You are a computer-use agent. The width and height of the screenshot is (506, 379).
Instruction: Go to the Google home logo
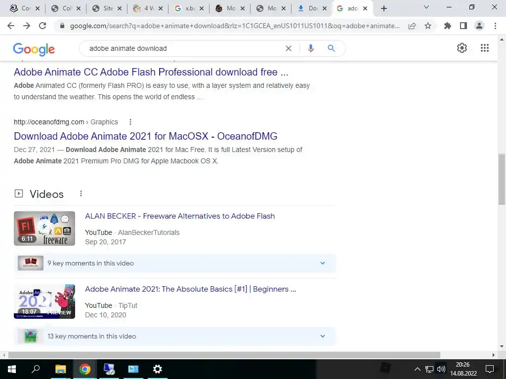(x=34, y=49)
